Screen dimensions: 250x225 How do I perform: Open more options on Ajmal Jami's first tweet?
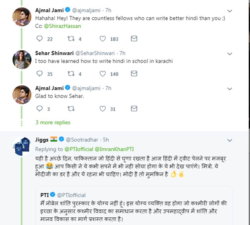[x=230, y=11]
